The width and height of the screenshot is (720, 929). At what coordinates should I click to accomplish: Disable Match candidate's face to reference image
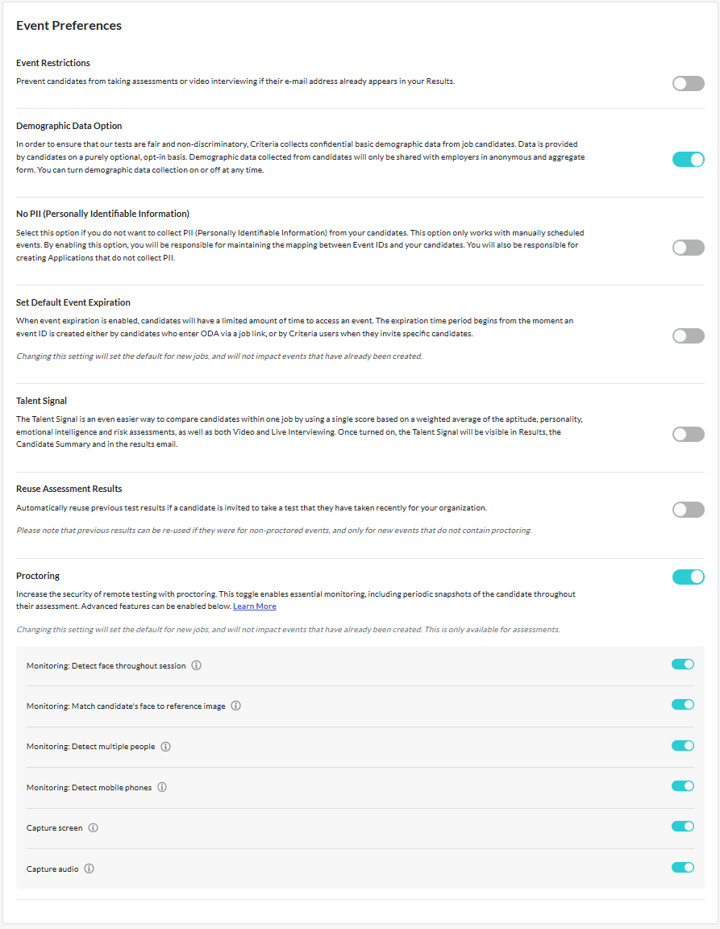pos(682,705)
